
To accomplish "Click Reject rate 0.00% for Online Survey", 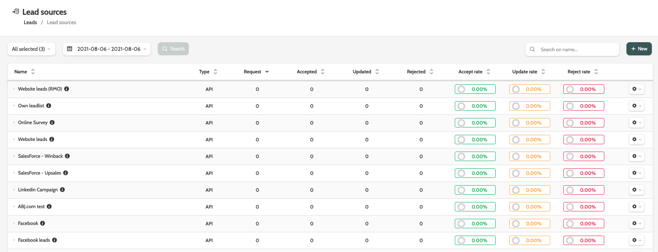I will pyautogui.click(x=584, y=123).
